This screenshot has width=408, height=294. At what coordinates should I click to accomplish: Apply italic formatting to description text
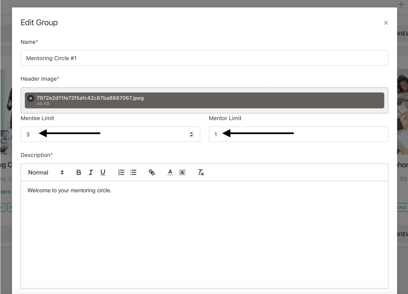(x=91, y=172)
